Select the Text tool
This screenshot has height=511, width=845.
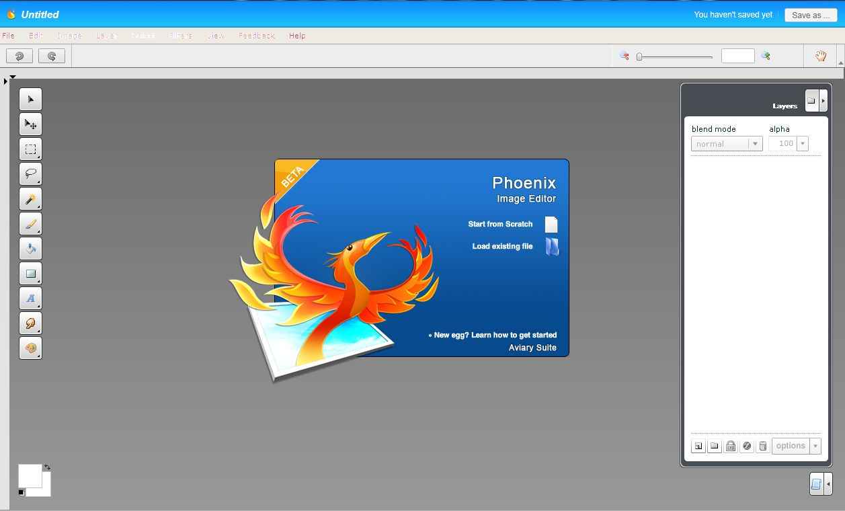coord(30,299)
